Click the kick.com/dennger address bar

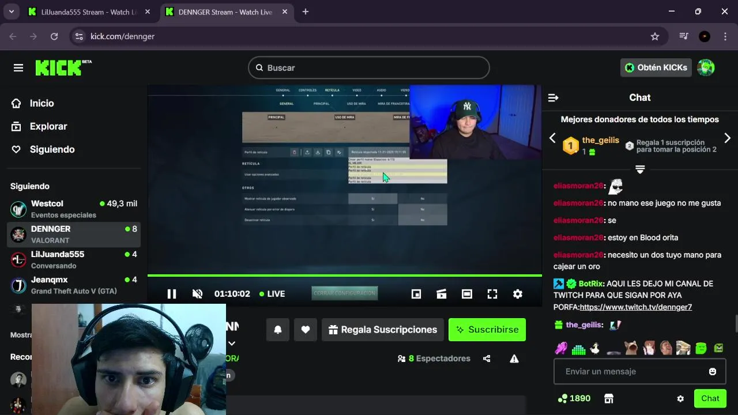(x=369, y=36)
